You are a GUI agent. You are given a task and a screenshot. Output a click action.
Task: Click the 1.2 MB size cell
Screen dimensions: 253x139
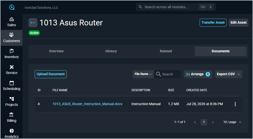click(x=173, y=104)
